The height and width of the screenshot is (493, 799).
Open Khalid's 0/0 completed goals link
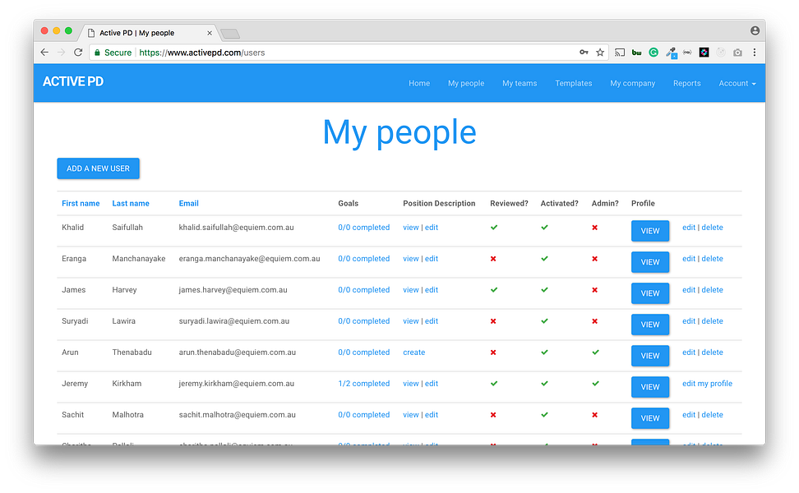(364, 228)
